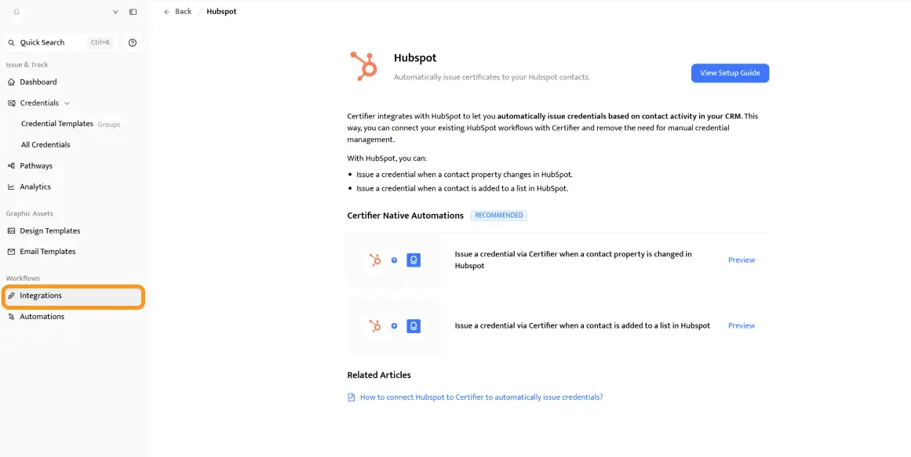Click the Integrations link icon
This screenshot has width=911, height=457.
pyautogui.click(x=11, y=296)
